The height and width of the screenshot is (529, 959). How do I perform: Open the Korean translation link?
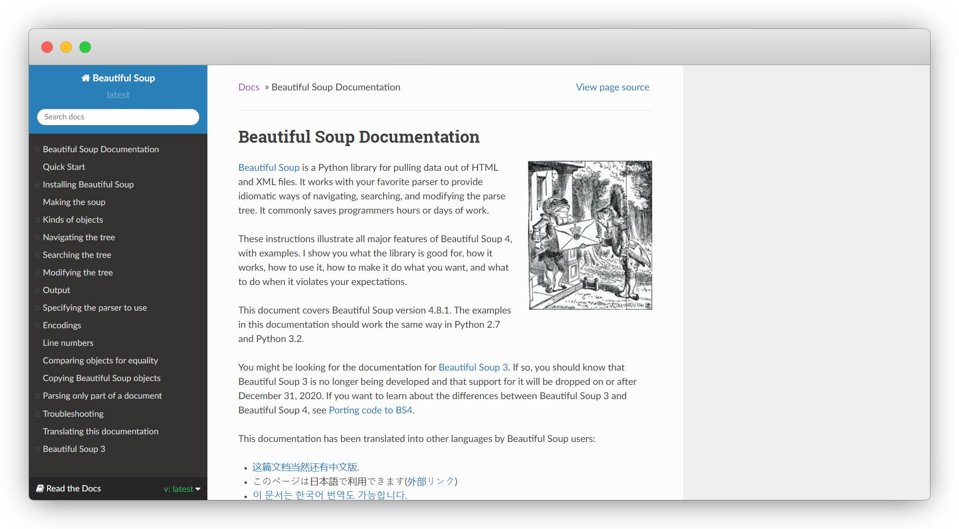click(x=330, y=495)
